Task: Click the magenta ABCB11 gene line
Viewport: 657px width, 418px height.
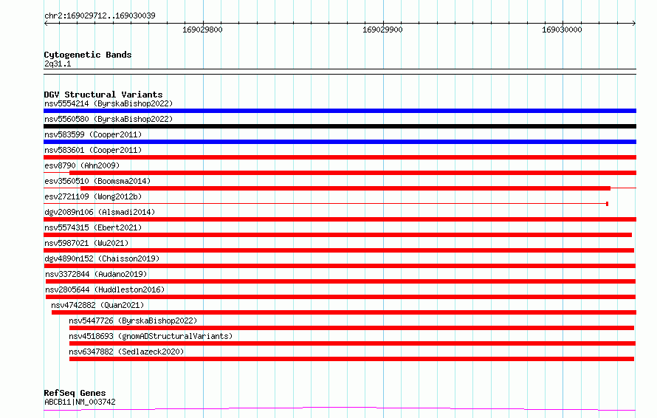Action: coord(340,408)
